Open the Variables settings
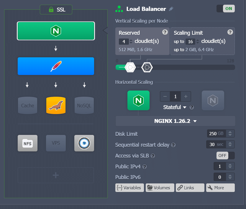 (129, 188)
